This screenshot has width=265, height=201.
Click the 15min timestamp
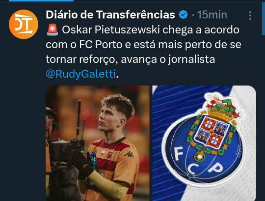pos(212,15)
